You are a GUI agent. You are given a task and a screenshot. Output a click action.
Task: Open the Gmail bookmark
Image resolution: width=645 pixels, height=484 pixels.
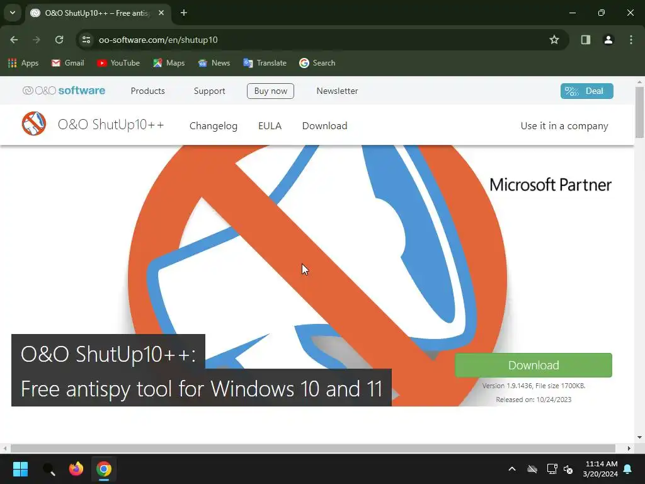pyautogui.click(x=68, y=63)
